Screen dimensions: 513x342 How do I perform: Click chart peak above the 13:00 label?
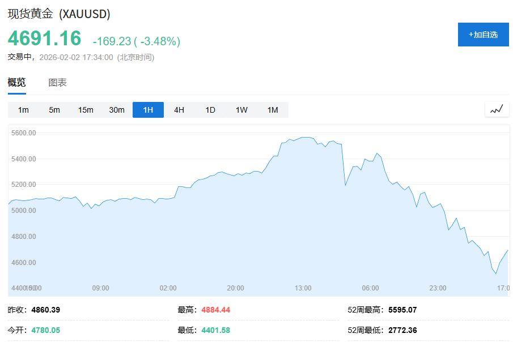(x=305, y=138)
